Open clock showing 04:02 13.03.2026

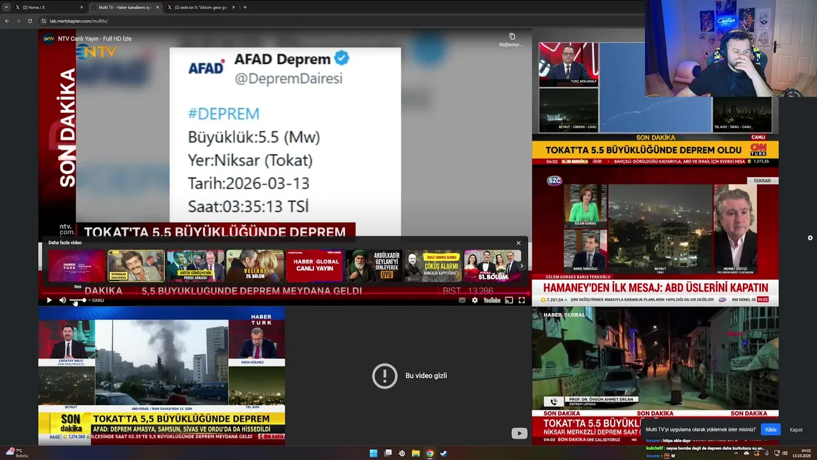click(803, 453)
